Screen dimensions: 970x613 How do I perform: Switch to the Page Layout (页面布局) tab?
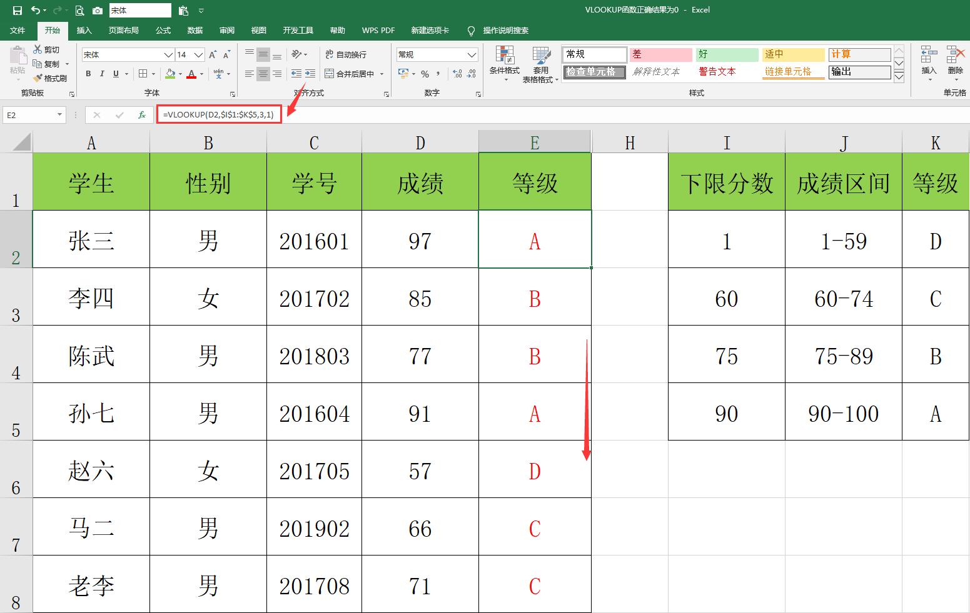coord(123,30)
